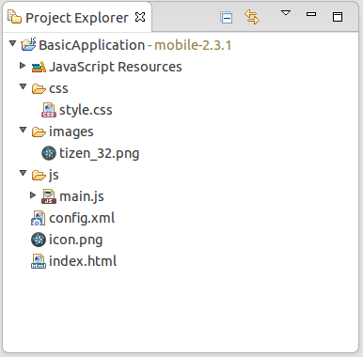Click the icon.png image icon
The width and height of the screenshot is (363, 357).
pyautogui.click(x=39, y=240)
